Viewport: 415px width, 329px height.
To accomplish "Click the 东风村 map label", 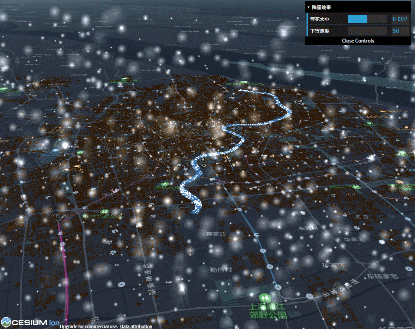I will pos(308,228).
